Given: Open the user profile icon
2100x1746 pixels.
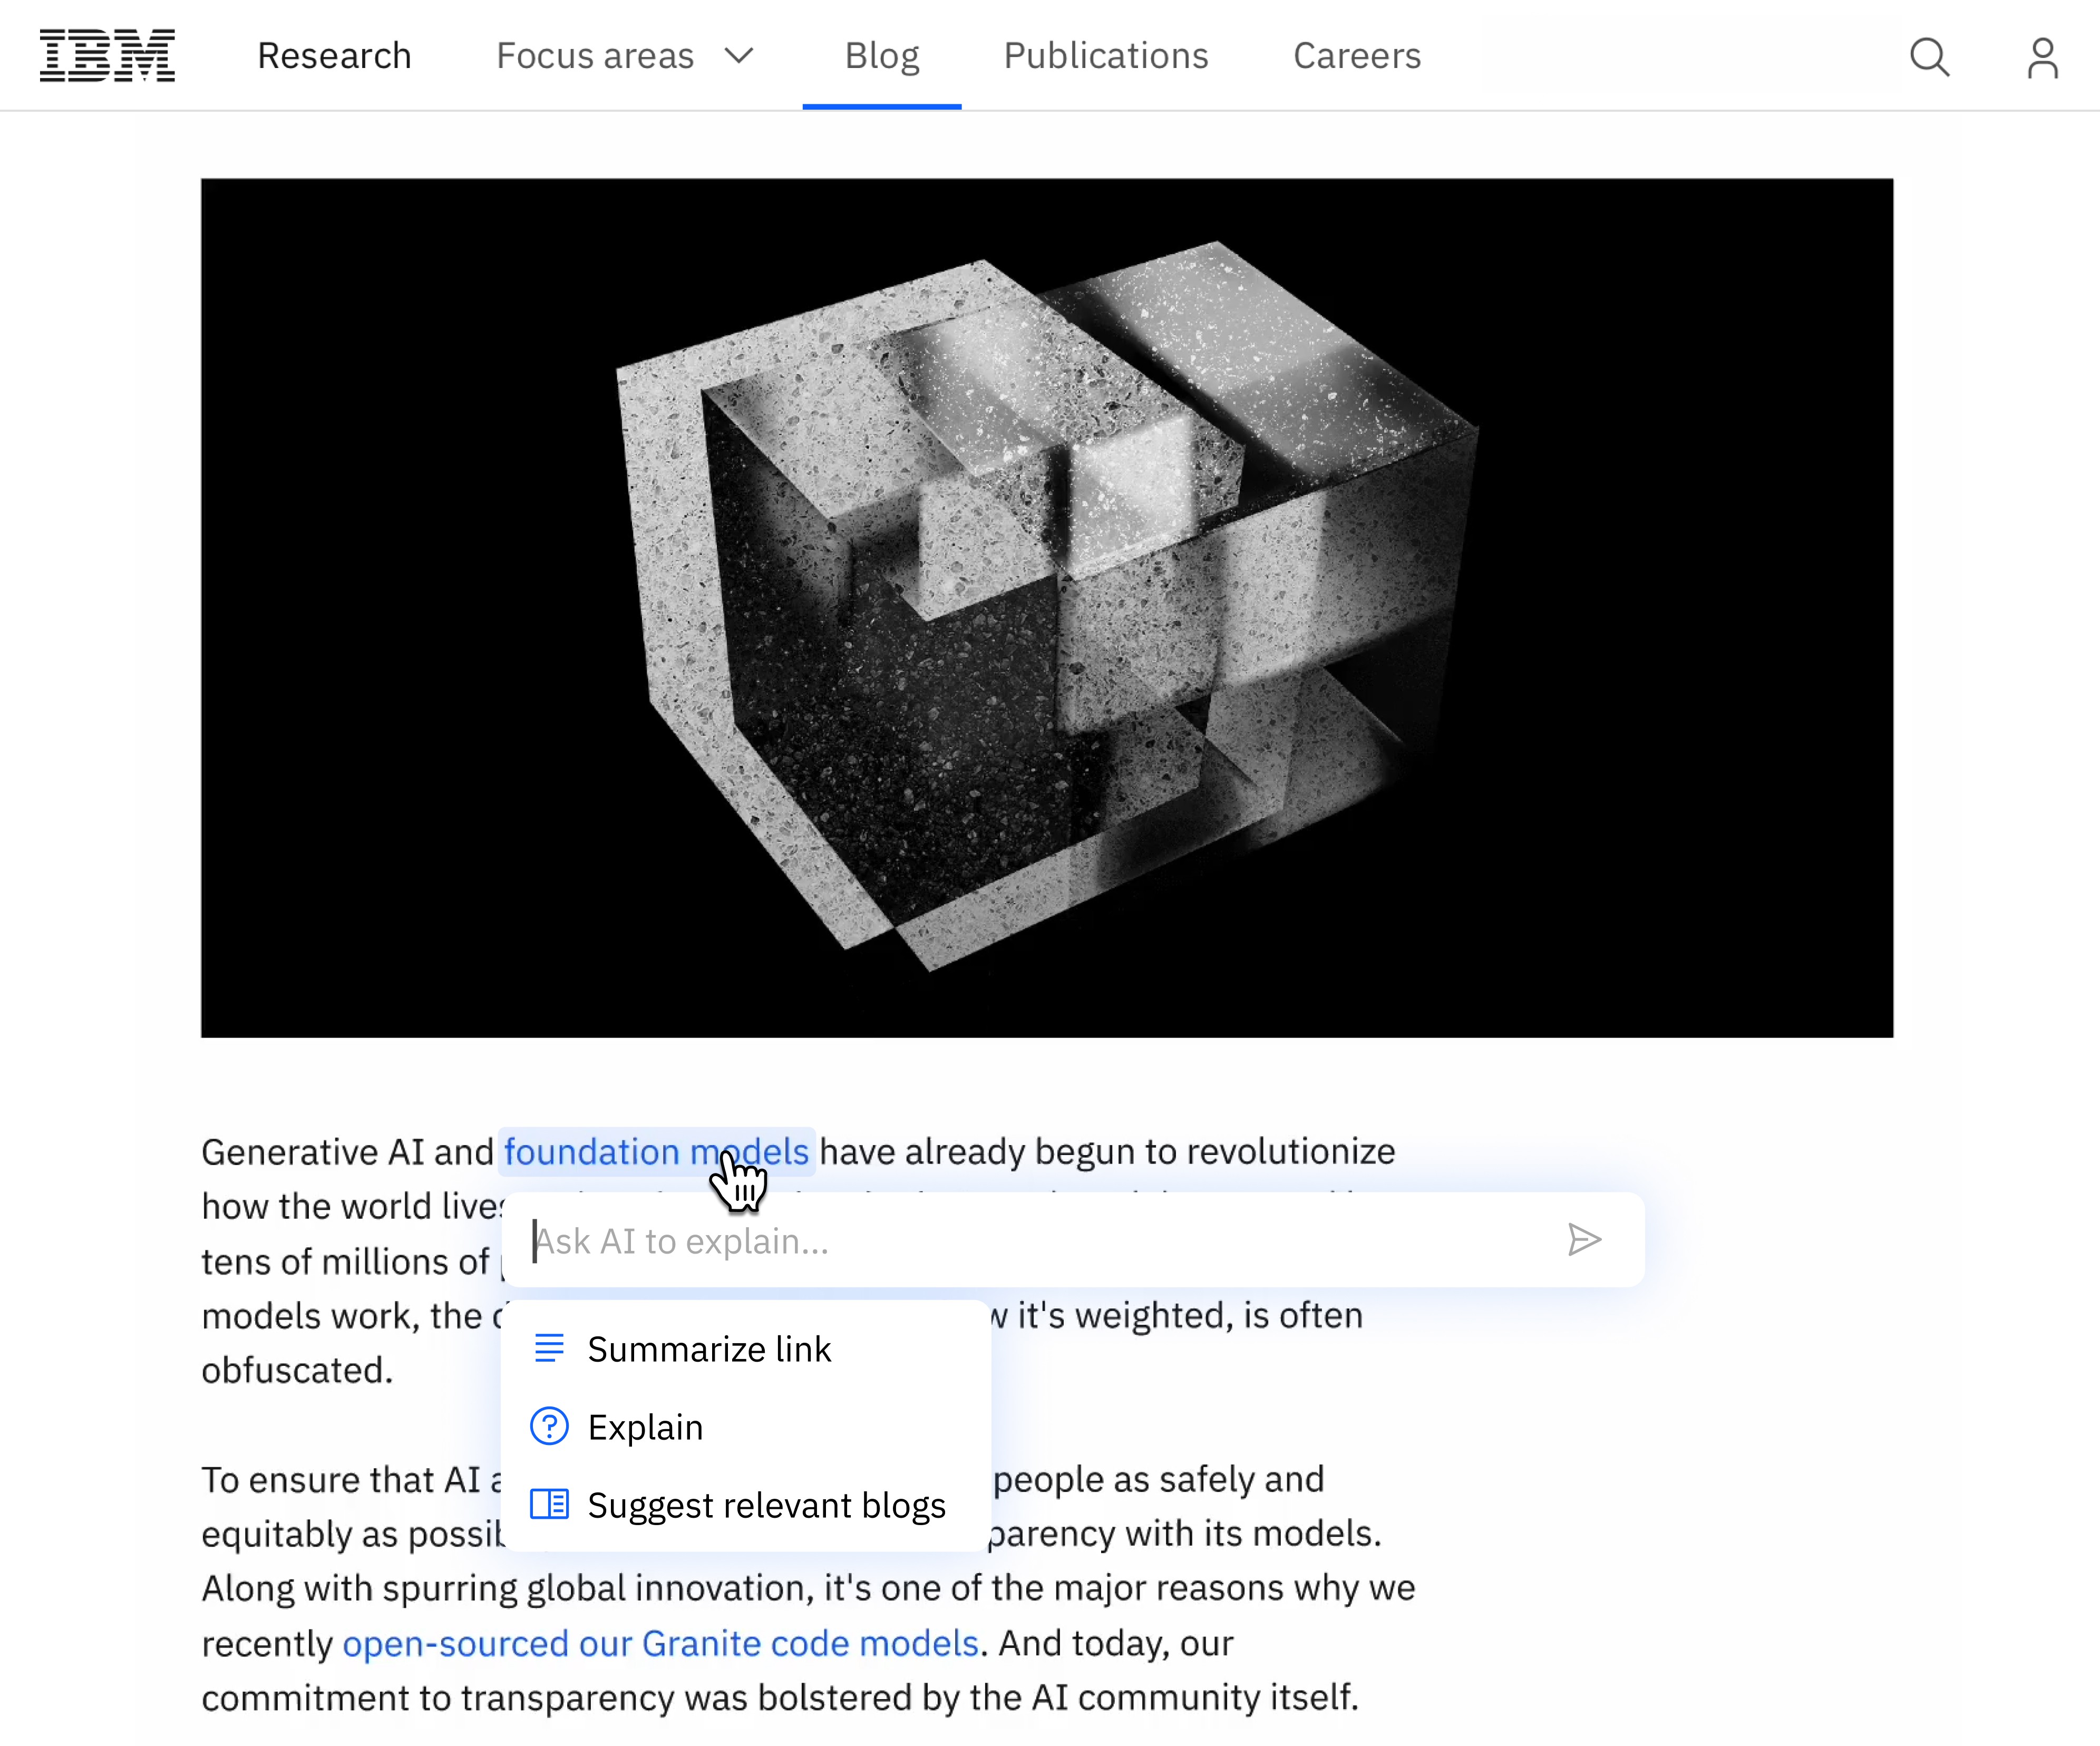Looking at the screenshot, I should (x=2042, y=57).
